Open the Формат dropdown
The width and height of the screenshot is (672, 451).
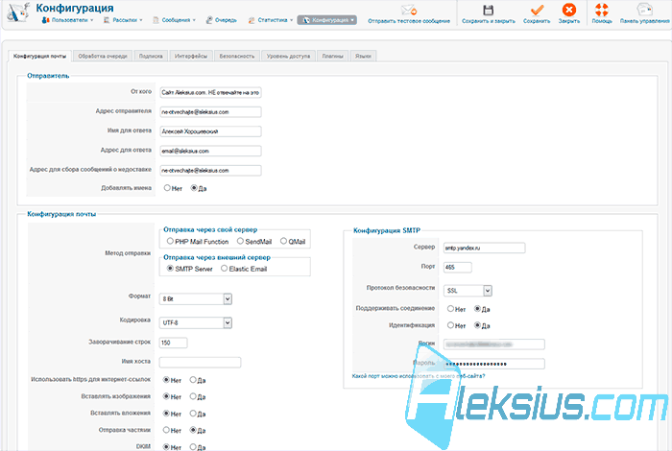(x=196, y=299)
